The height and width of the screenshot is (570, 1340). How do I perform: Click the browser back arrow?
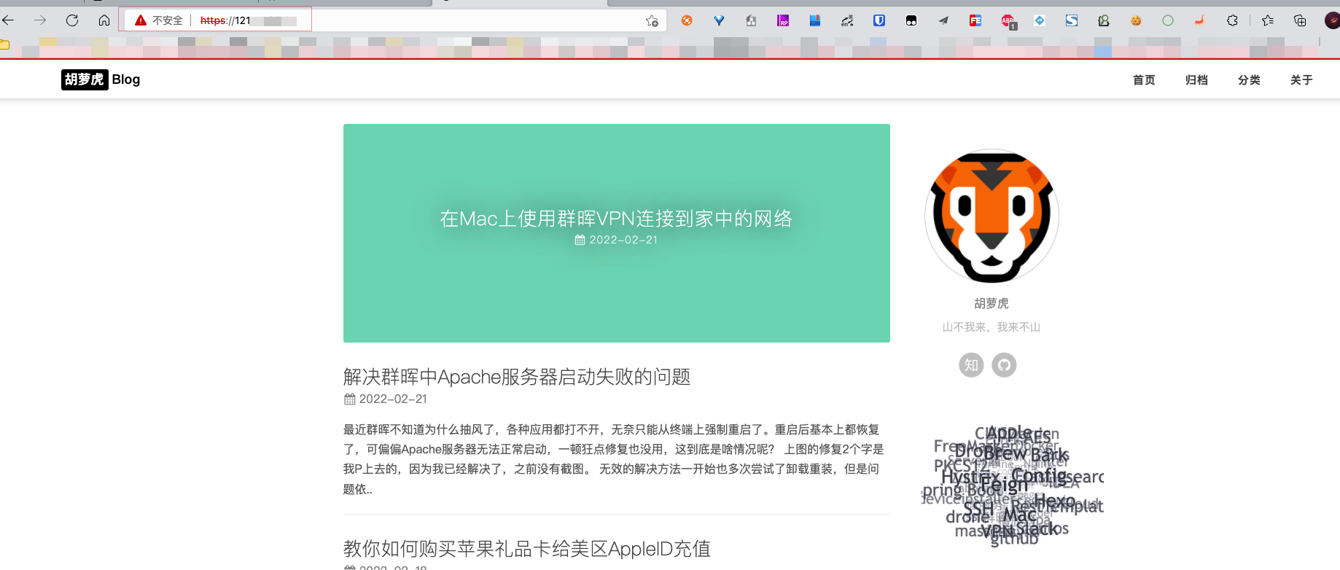click(x=9, y=20)
